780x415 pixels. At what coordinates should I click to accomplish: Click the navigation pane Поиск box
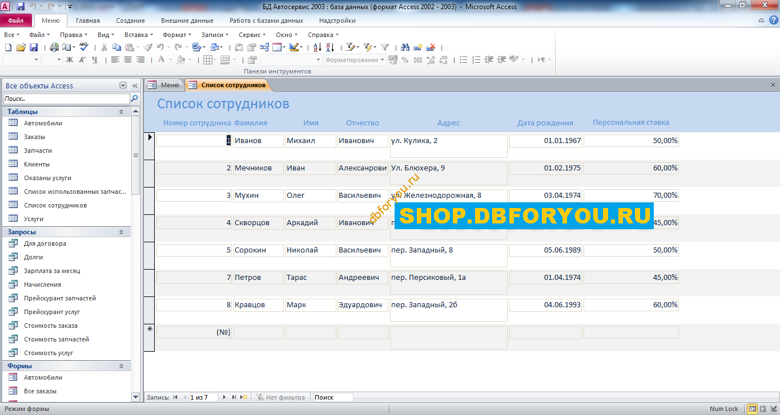point(66,99)
